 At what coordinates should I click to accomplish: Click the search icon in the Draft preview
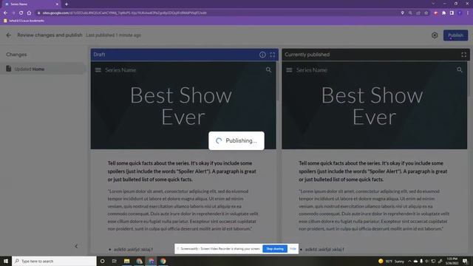pos(268,70)
